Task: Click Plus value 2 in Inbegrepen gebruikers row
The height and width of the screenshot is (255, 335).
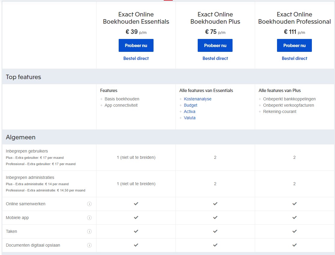Action: (x=215, y=157)
